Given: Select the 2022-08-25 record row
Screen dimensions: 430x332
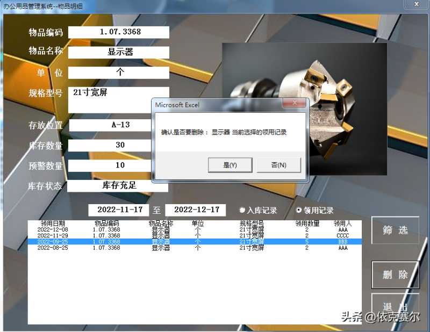Looking at the screenshot, I should 193,248.
